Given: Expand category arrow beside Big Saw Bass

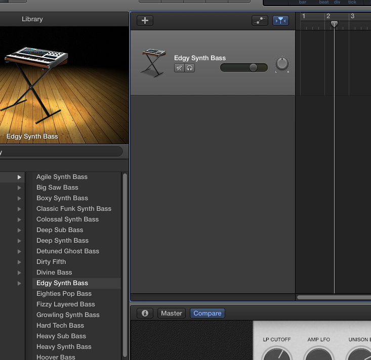Looking at the screenshot, I should pos(19,188).
